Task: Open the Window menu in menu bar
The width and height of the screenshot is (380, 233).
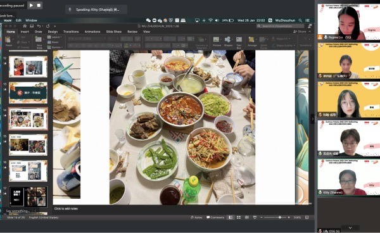Action: point(31,20)
